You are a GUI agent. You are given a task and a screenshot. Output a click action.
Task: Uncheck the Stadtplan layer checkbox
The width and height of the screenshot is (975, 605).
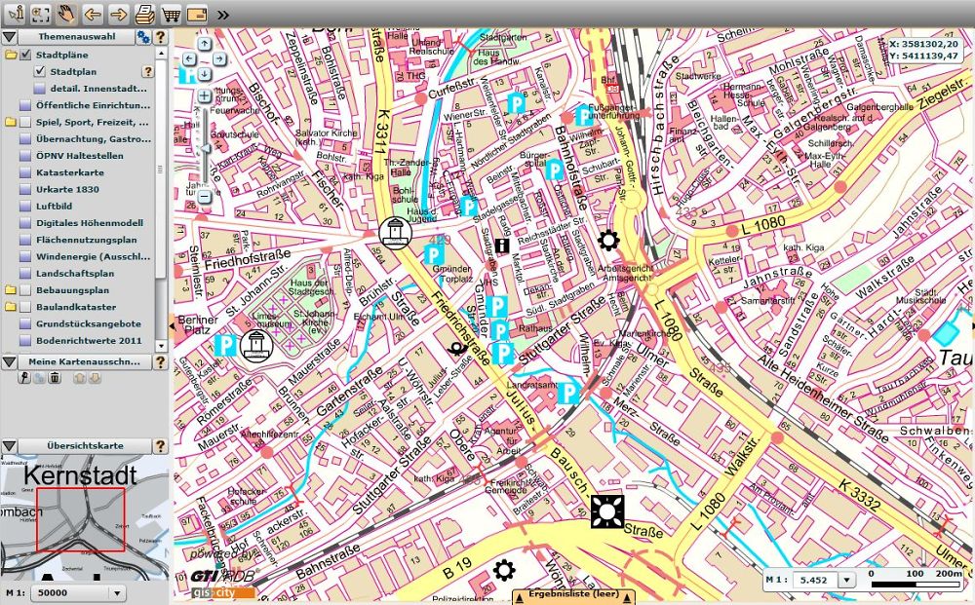point(40,71)
